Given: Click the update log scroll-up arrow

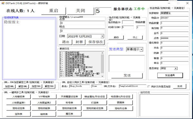Looking at the screenshot, I should (x=102, y=53).
